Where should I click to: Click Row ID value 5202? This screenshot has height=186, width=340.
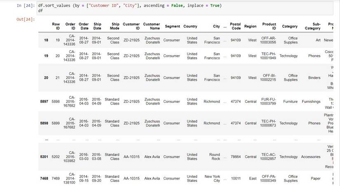click(x=56, y=157)
